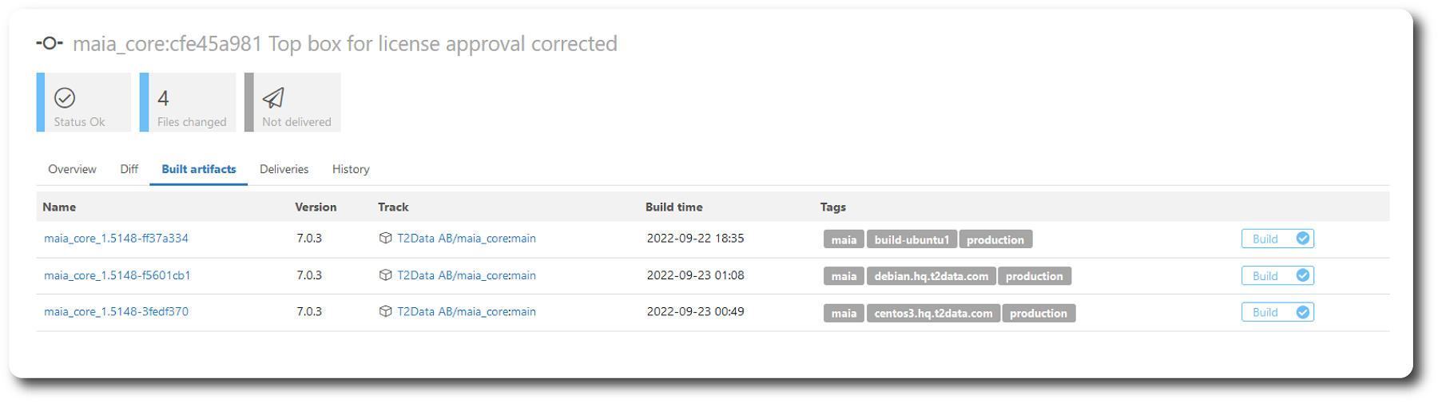Click the package cube icon for 3fedf370 track
This screenshot has height=403, width=1438.
click(385, 311)
